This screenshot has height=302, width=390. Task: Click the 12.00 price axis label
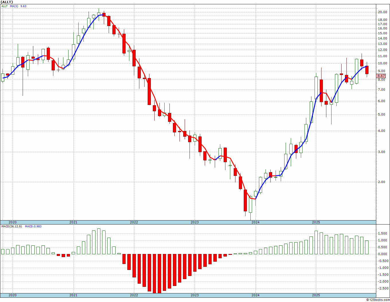382,50
